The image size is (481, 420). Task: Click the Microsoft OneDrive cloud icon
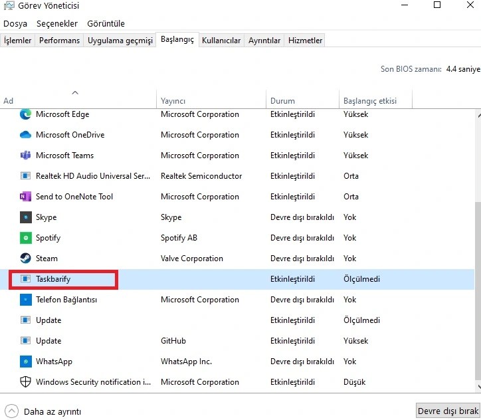25,135
